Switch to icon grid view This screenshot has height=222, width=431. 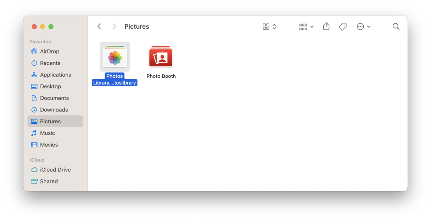pyautogui.click(x=266, y=27)
